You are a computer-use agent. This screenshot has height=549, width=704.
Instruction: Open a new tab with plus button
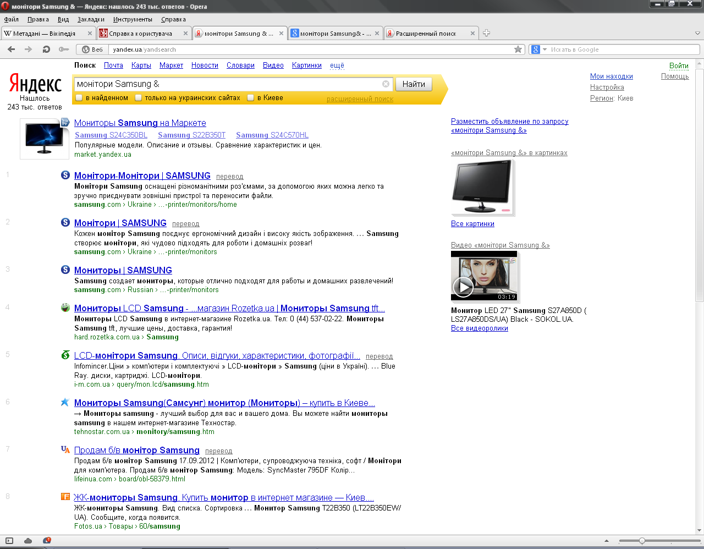tap(486, 33)
